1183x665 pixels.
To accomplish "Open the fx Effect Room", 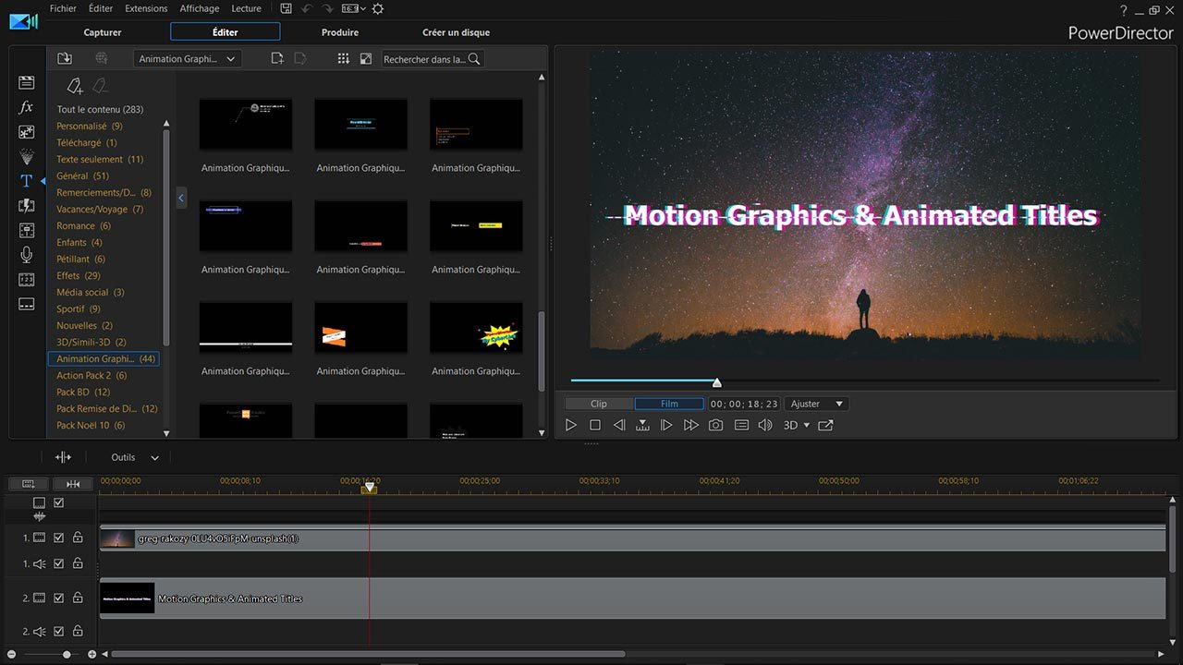I will (26, 107).
